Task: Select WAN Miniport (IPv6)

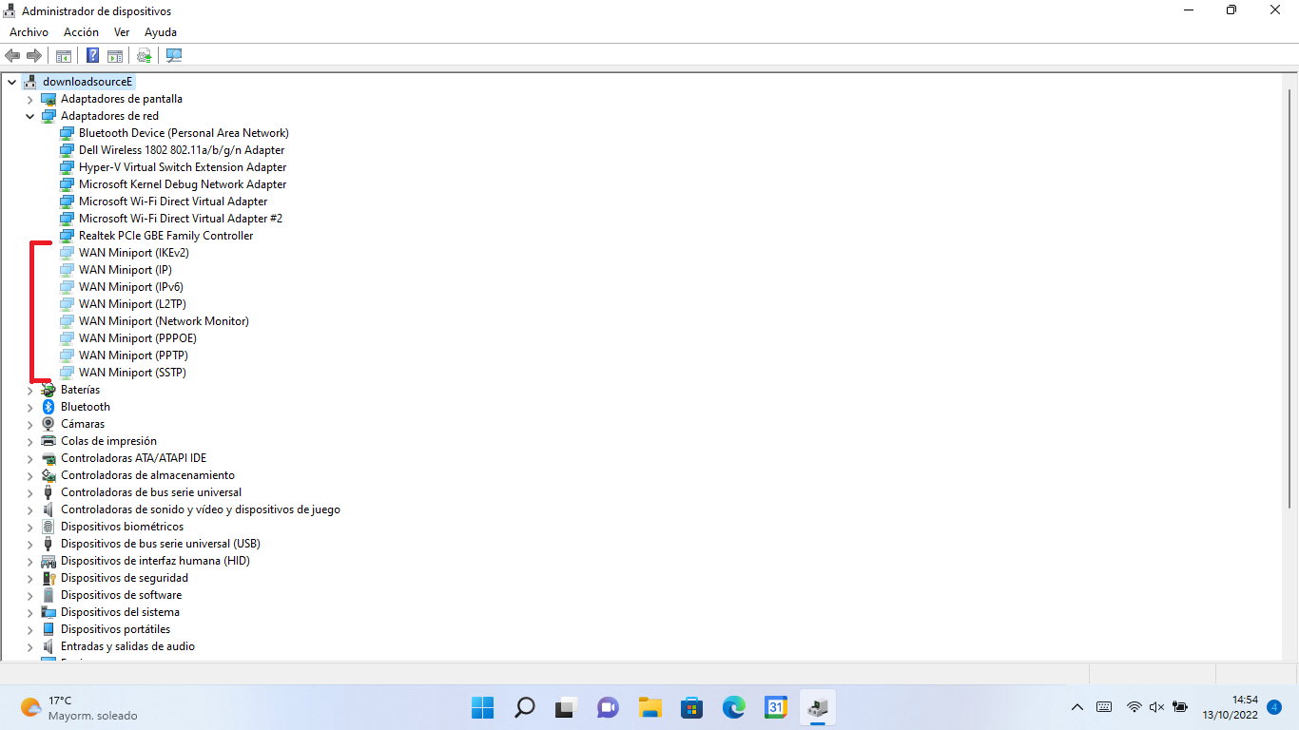Action: (131, 287)
